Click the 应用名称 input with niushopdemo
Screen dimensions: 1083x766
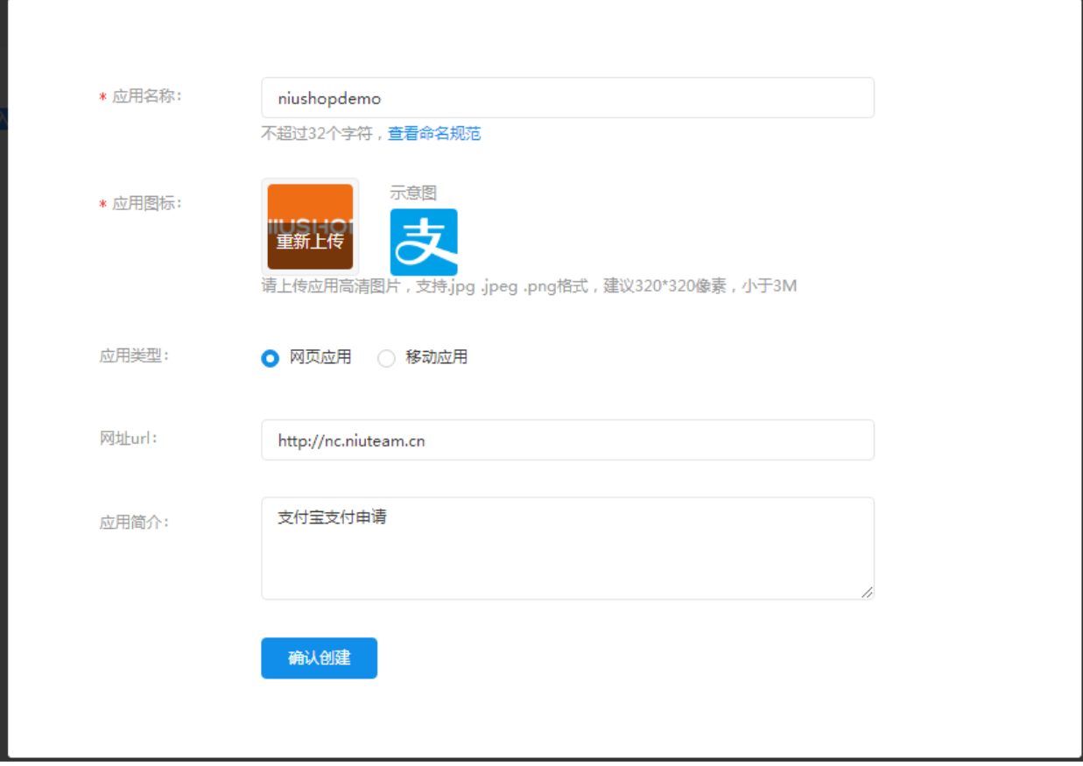coord(567,98)
